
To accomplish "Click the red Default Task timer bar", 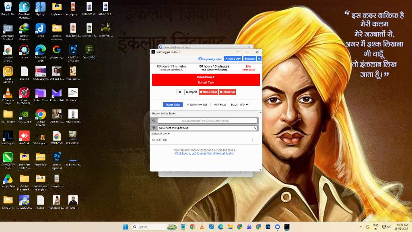I will [206, 80].
